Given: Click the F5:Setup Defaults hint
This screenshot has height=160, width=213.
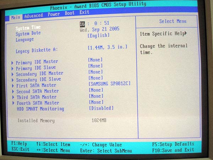Looking at the screenshot, I should click(173, 144).
